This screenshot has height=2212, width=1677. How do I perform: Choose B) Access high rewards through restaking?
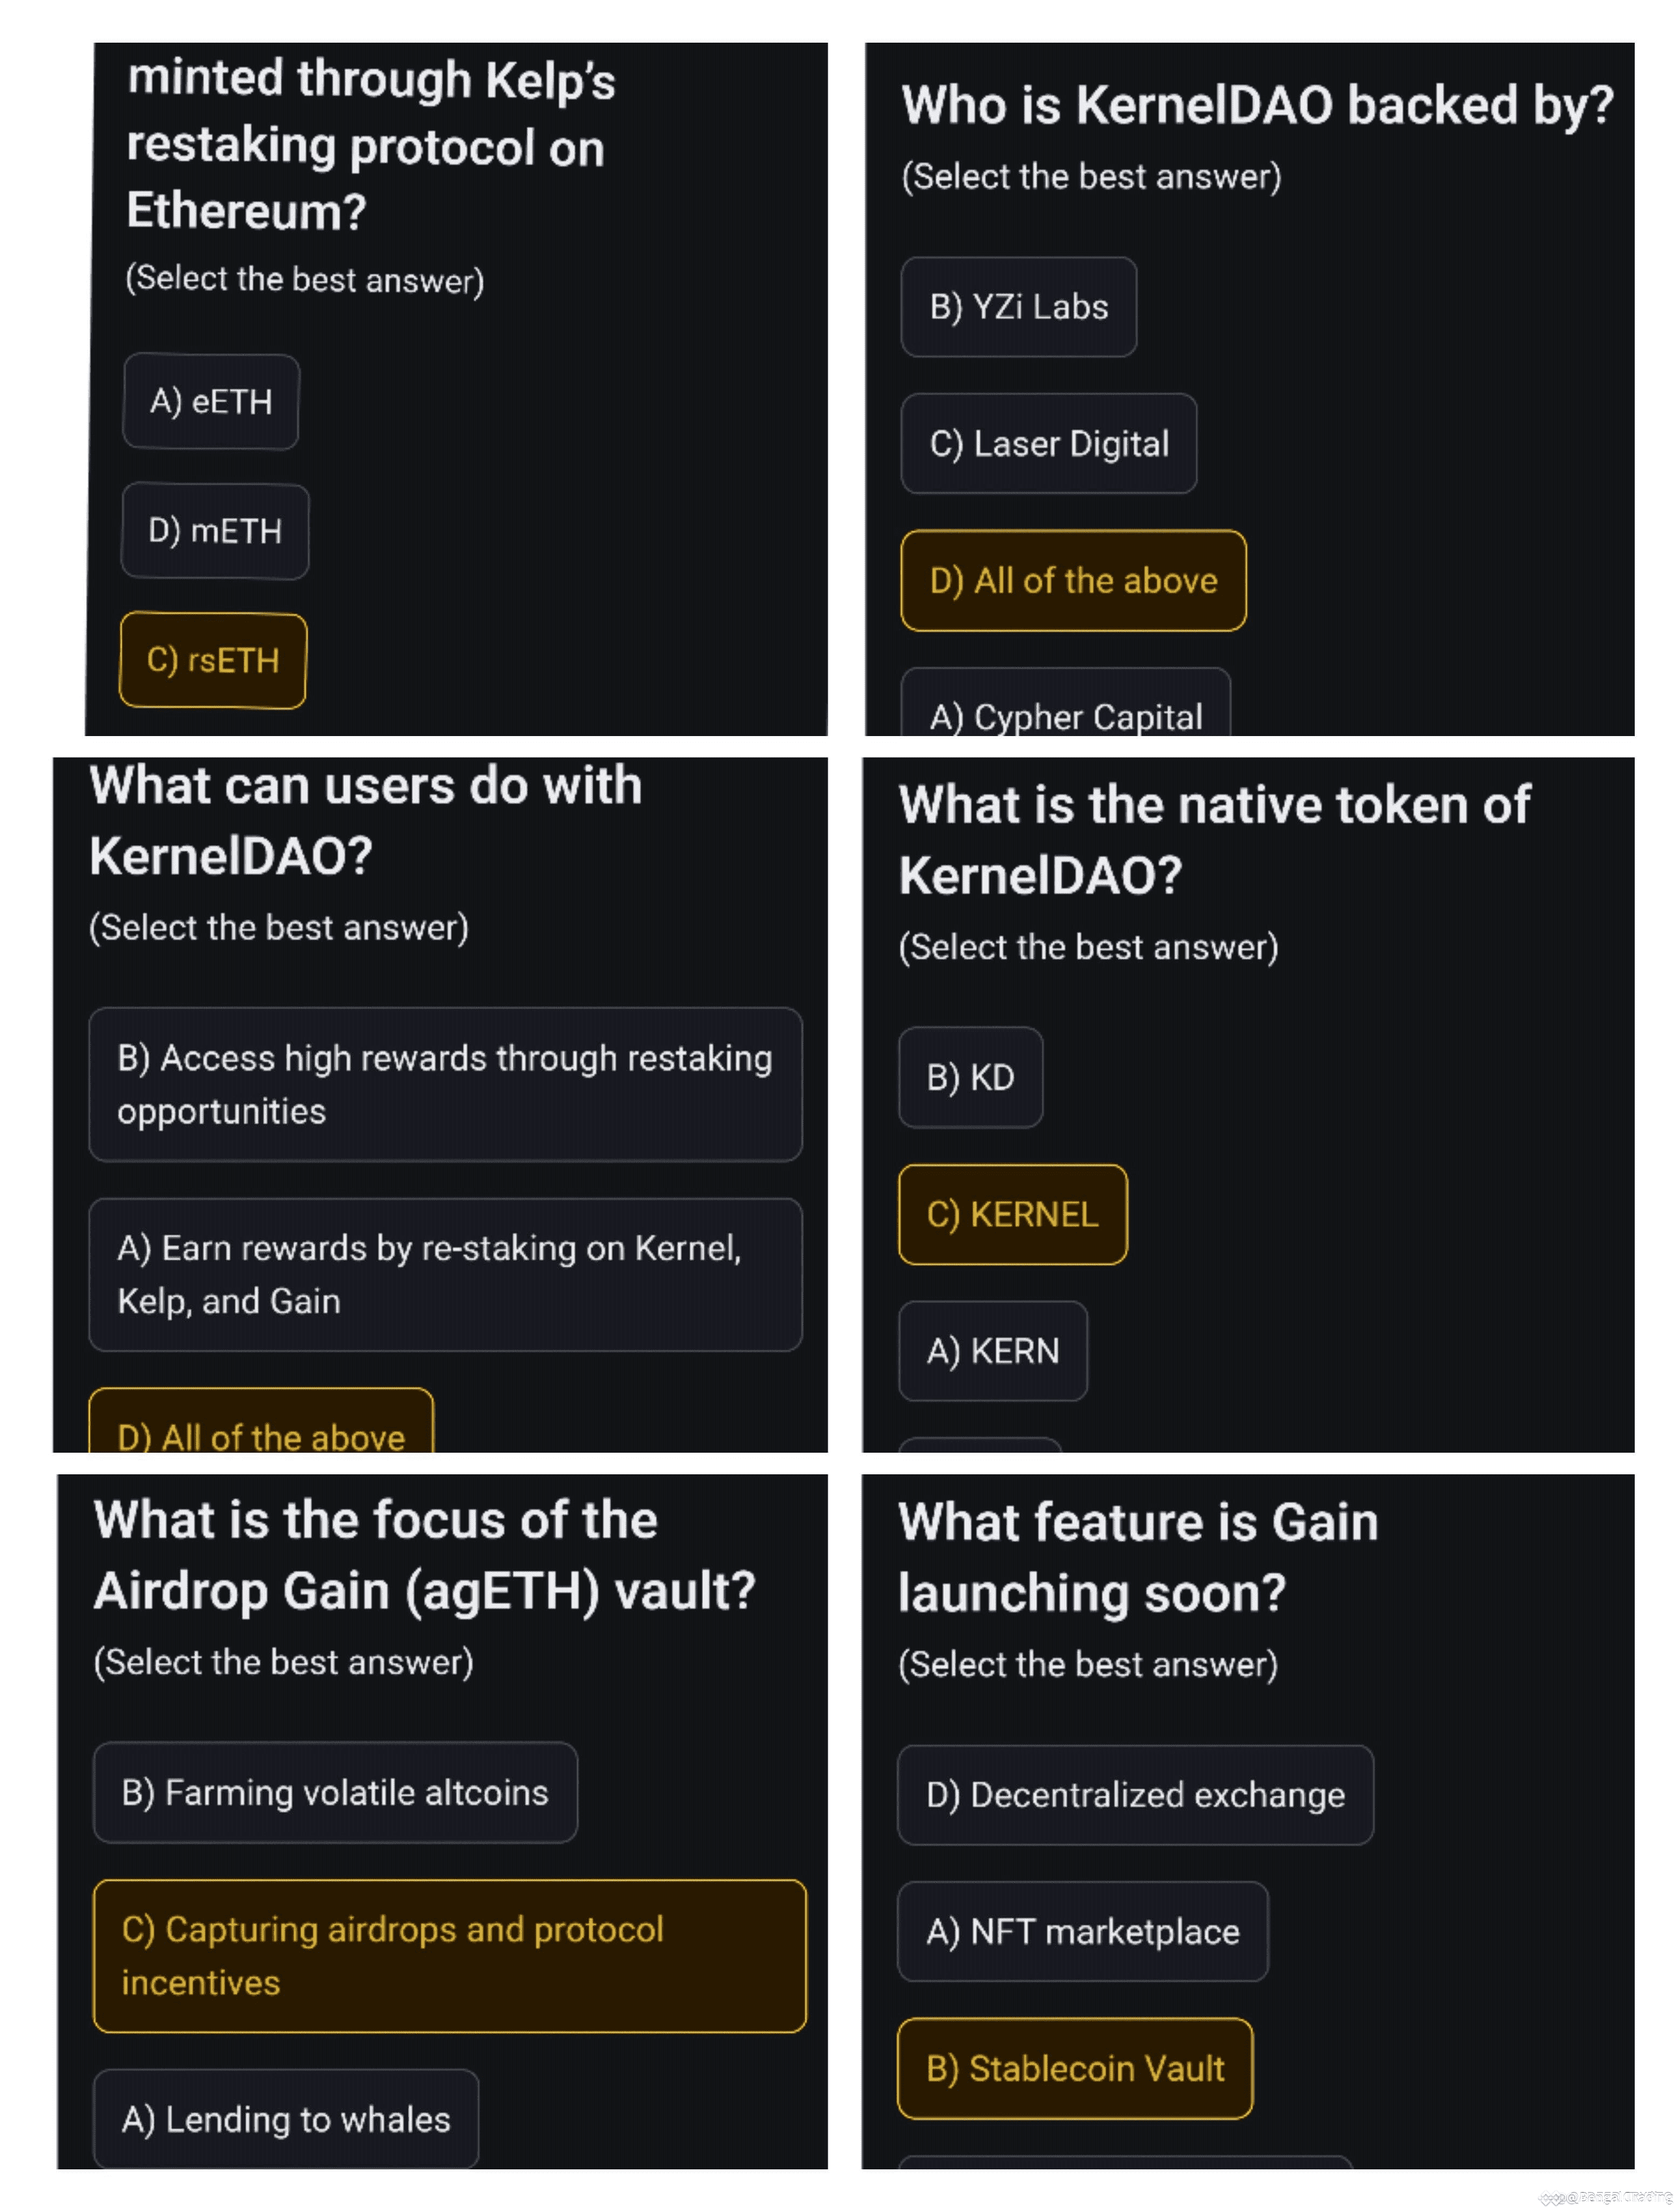445,1084
